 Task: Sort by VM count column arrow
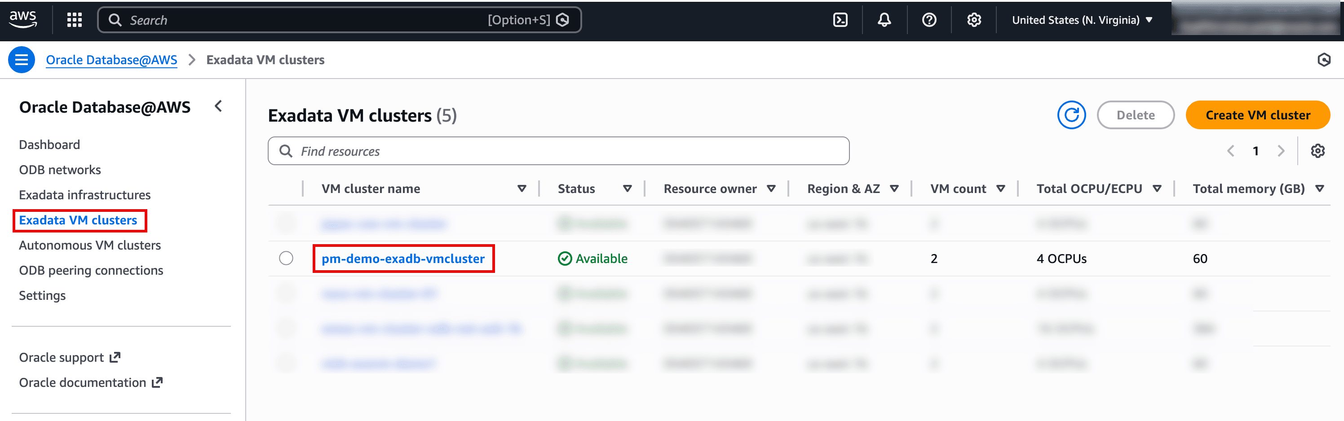1001,189
